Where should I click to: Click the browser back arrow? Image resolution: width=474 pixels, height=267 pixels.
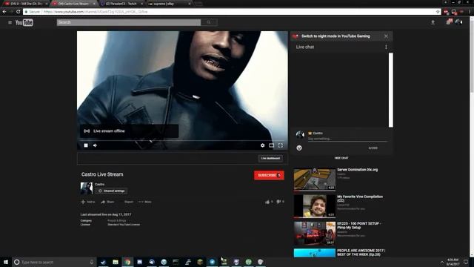point(4,12)
